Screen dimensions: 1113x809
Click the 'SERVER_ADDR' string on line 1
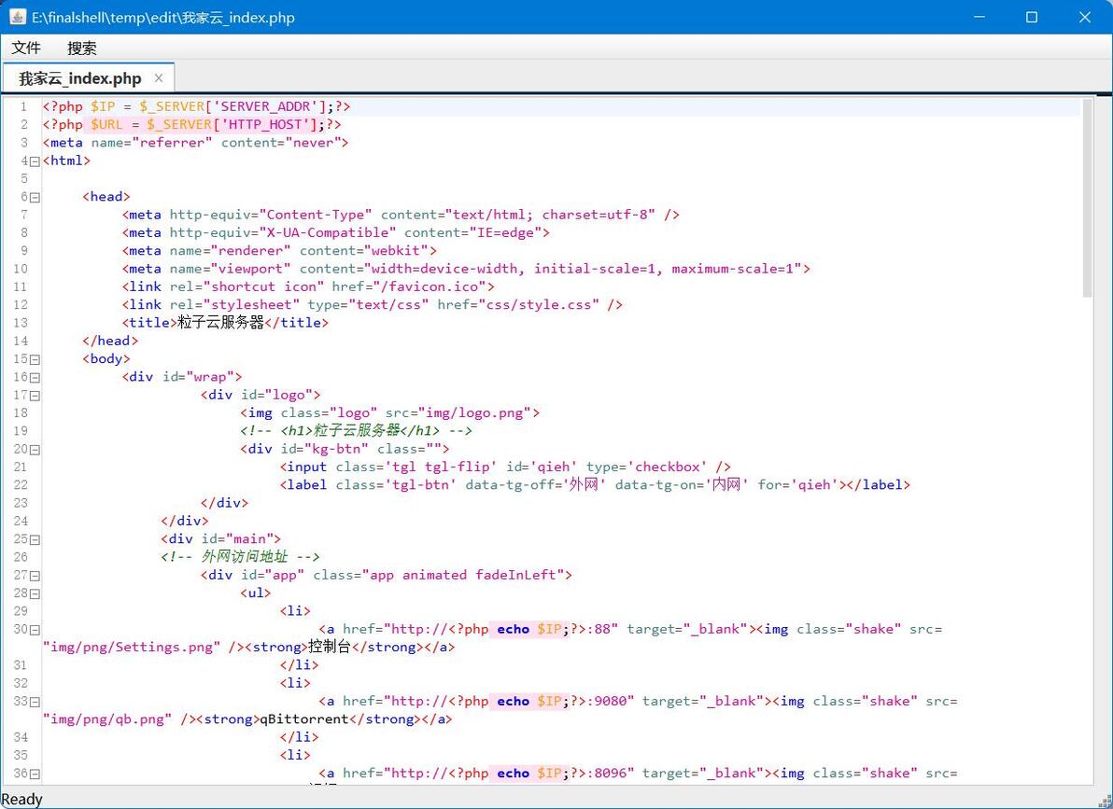[266, 106]
